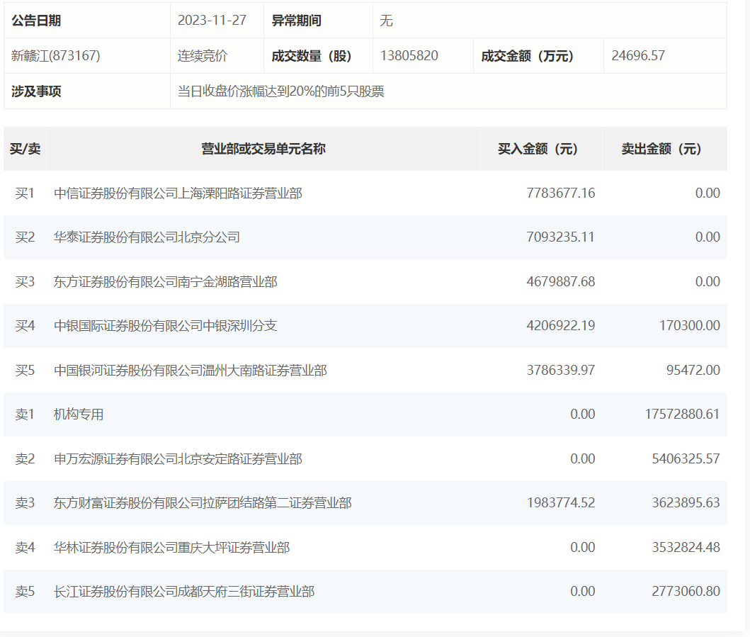Select row 华泰证券股份有限公司北京分公司
Image resolution: width=750 pixels, height=637 pixels.
(365, 237)
